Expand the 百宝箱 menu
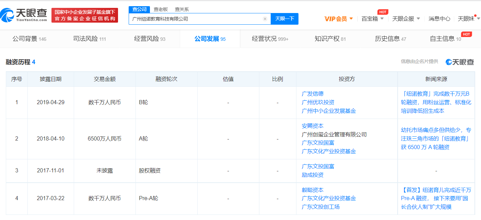This screenshot has height=220, width=481. [373, 19]
